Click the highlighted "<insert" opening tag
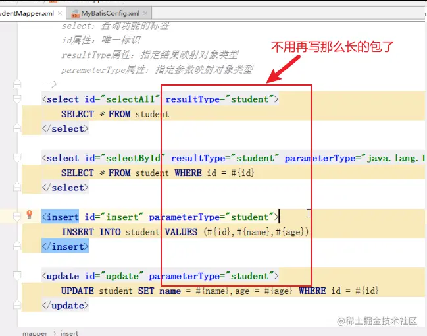 coord(60,217)
